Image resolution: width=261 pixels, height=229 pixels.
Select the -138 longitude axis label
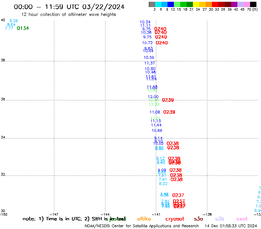coord(207,215)
